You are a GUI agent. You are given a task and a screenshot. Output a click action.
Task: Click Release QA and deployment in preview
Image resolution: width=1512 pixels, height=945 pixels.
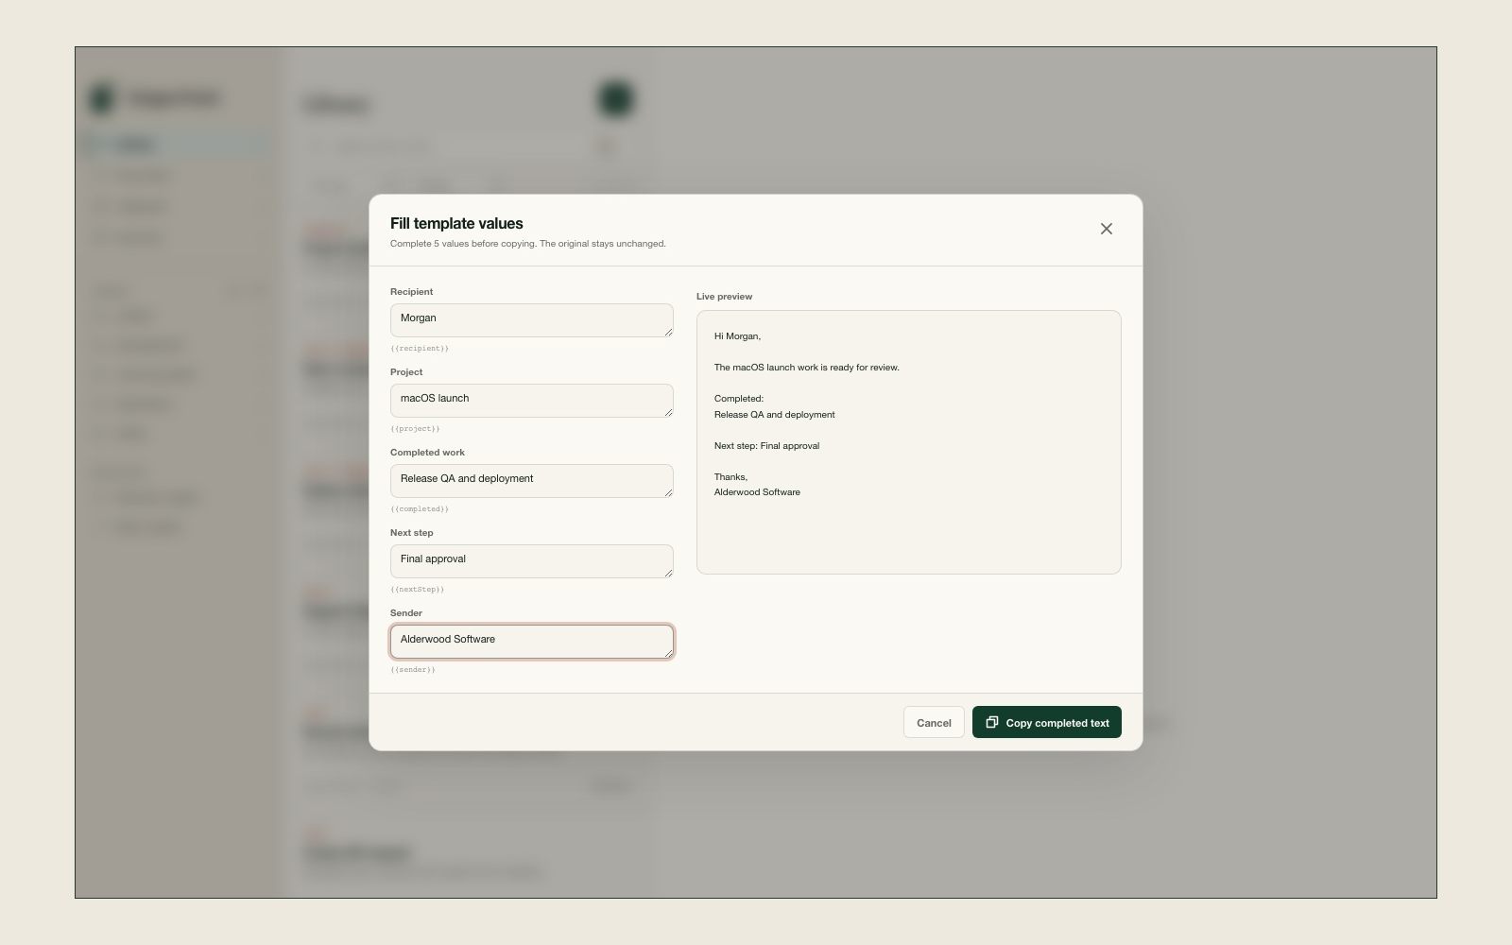click(x=774, y=415)
